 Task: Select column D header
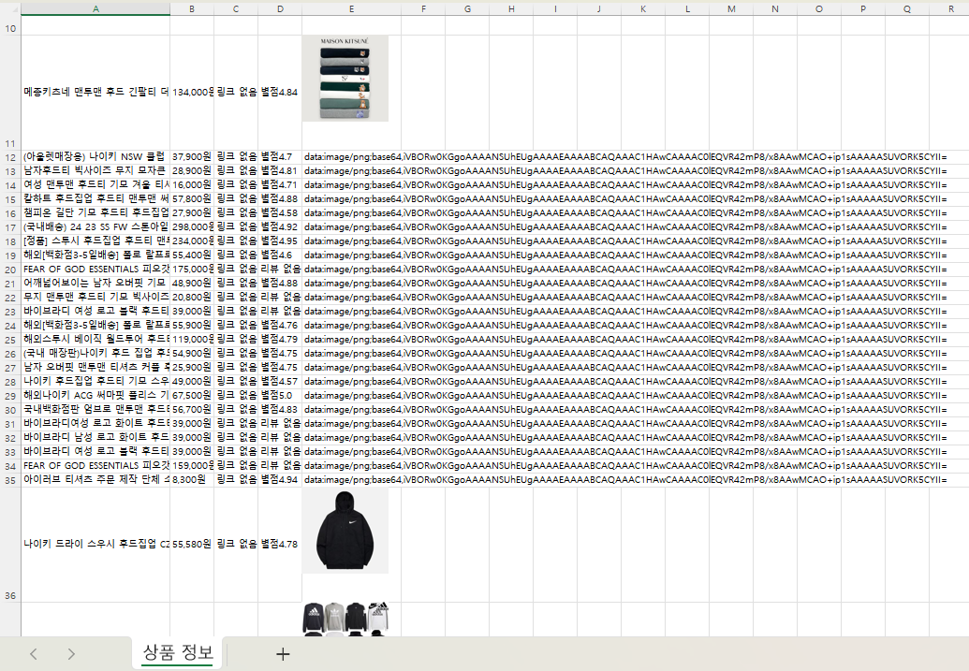(280, 9)
